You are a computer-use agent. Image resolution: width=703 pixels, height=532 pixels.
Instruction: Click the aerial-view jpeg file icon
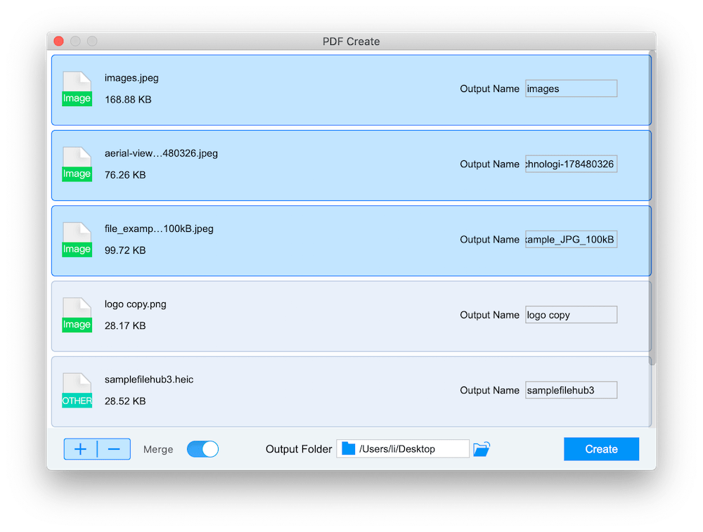point(77,164)
